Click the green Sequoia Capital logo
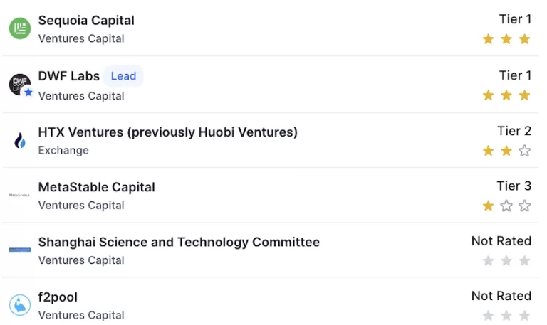 20,28
